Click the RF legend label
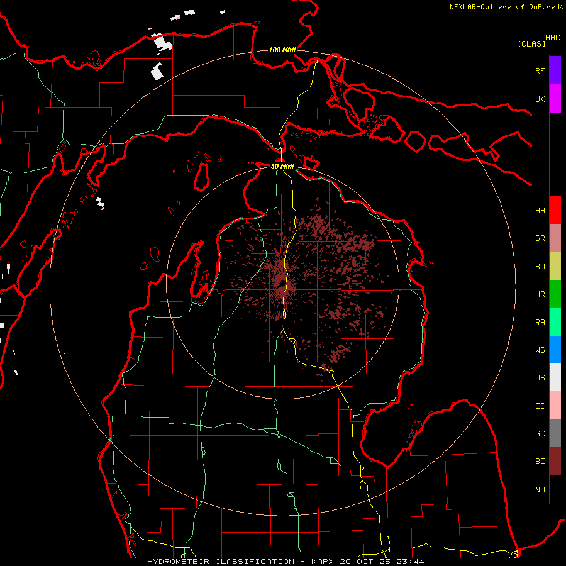This screenshot has height=566, width=566. pyautogui.click(x=540, y=70)
